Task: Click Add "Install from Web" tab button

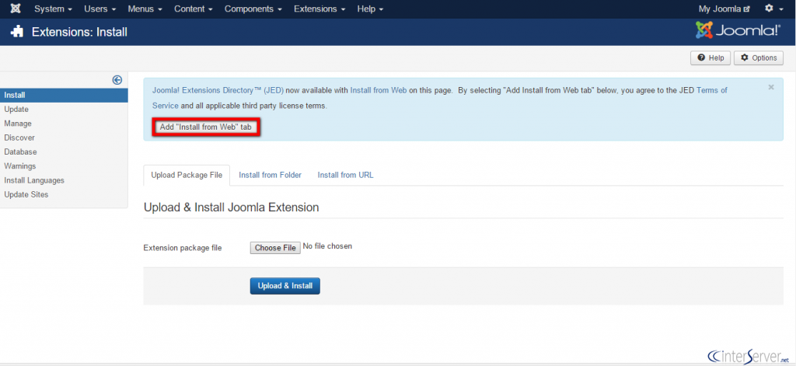Action: pyautogui.click(x=205, y=127)
